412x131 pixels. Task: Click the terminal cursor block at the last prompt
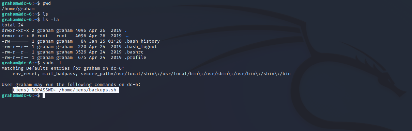(44, 95)
